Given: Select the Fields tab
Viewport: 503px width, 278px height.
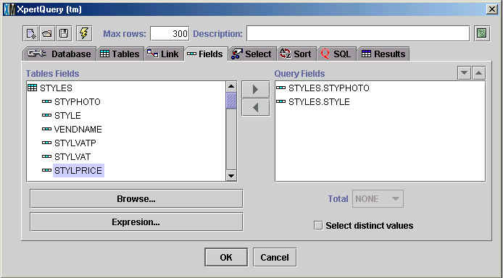Looking at the screenshot, I should (205, 54).
